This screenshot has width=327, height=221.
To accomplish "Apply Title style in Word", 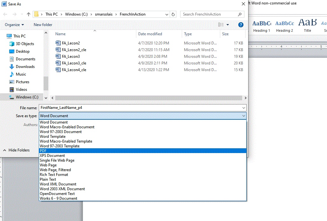I will (x=307, y=26).
